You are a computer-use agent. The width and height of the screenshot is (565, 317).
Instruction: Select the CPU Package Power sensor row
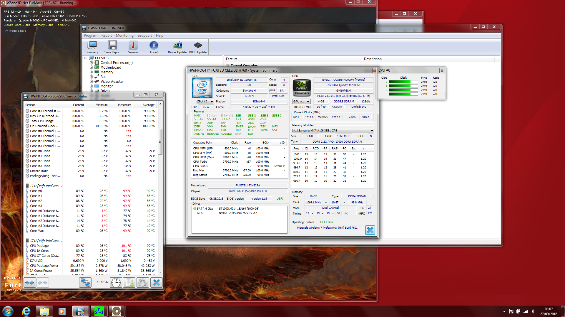tap(91, 266)
